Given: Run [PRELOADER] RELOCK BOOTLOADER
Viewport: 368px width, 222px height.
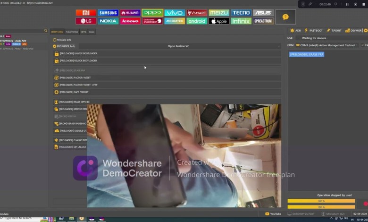Looking at the screenshot, I should click(x=167, y=61).
